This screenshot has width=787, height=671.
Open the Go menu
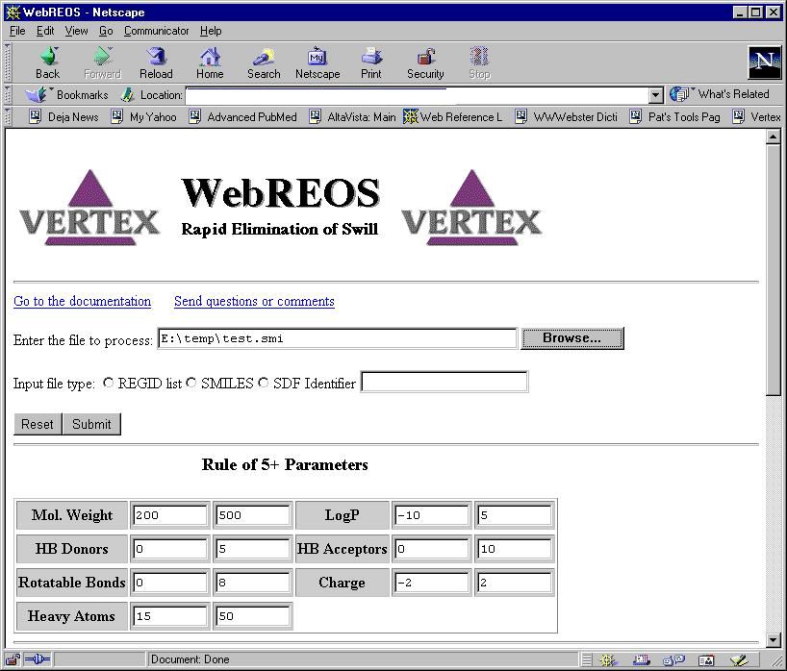(x=106, y=31)
